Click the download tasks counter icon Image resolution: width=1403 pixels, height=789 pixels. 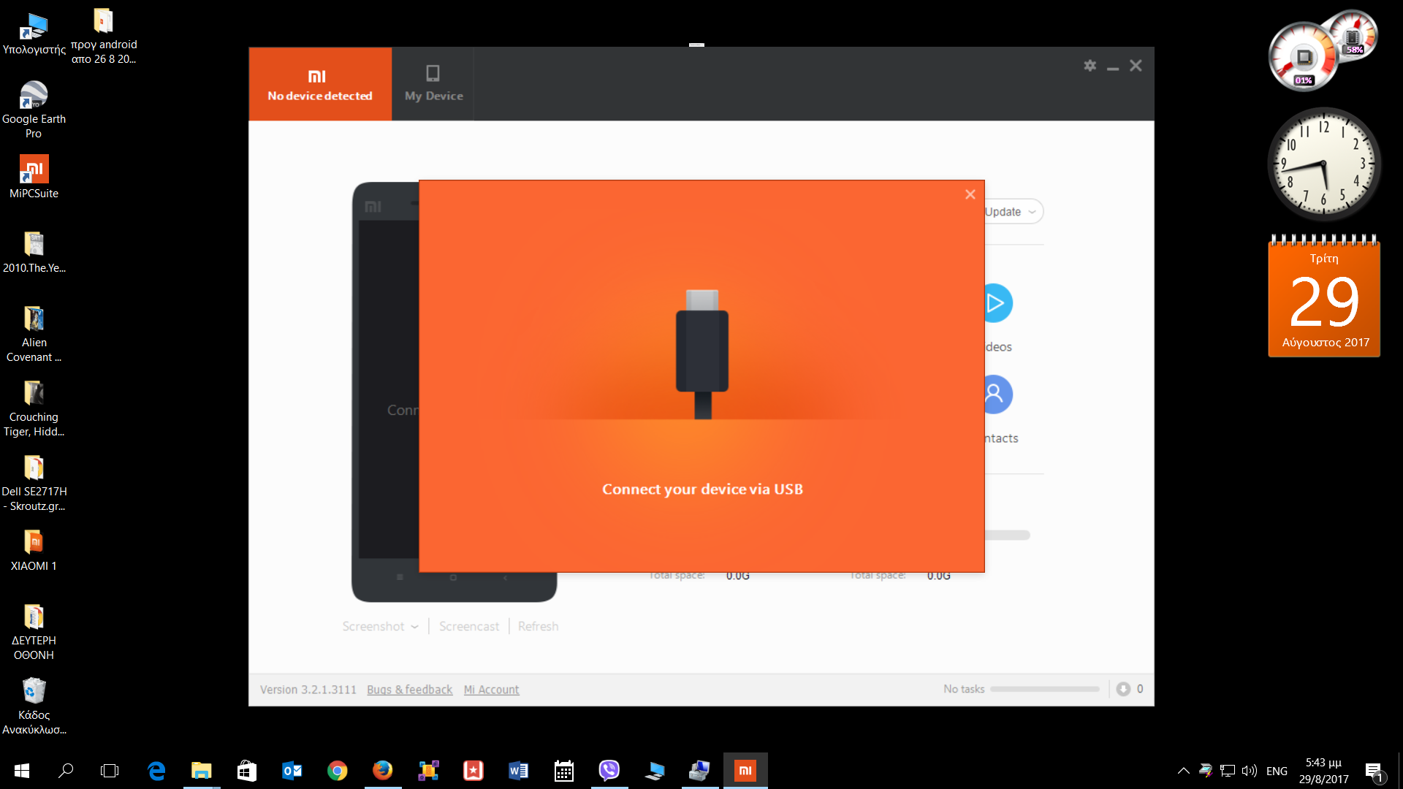1123,689
